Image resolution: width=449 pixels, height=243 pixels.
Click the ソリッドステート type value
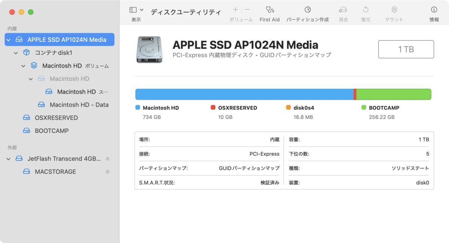click(410, 168)
